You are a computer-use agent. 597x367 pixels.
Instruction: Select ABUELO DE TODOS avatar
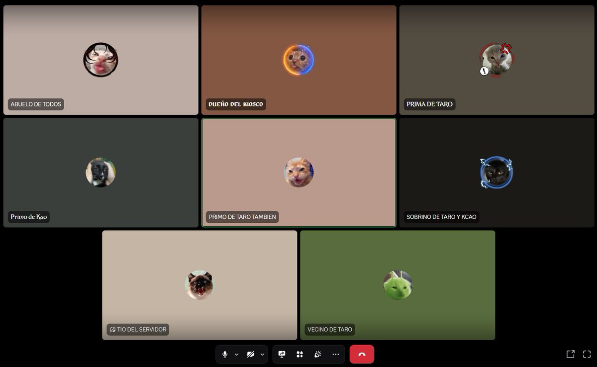101,60
